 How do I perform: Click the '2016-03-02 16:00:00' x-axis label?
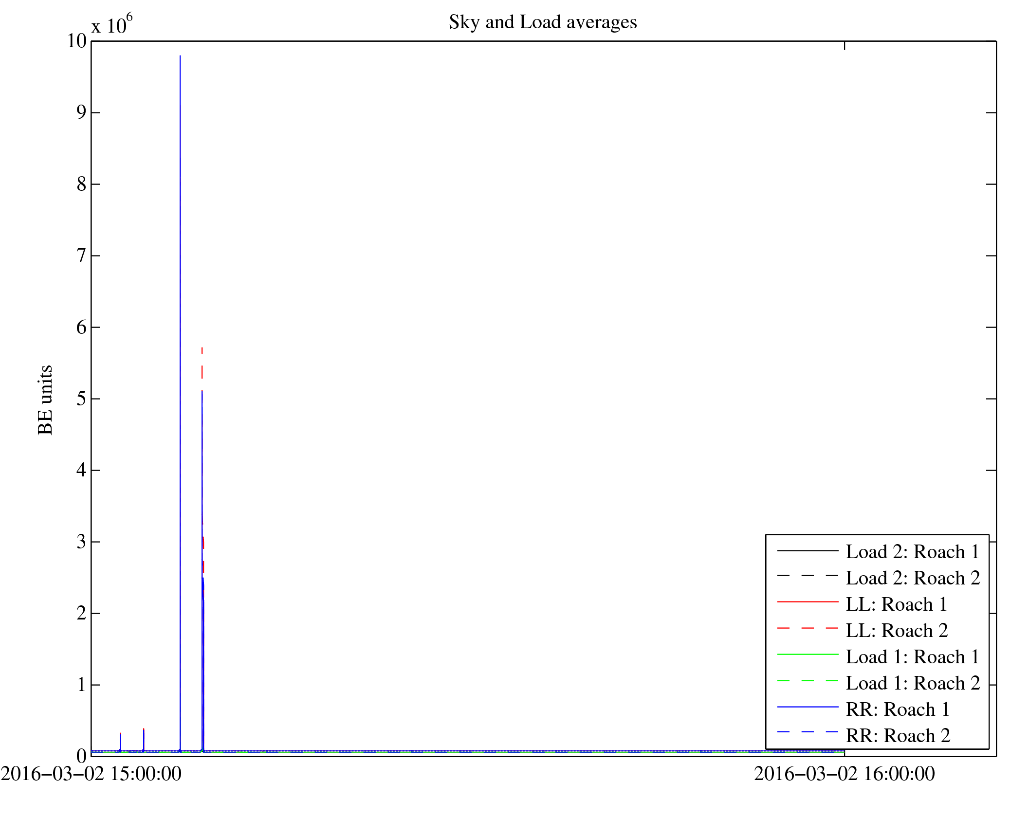[x=844, y=774]
